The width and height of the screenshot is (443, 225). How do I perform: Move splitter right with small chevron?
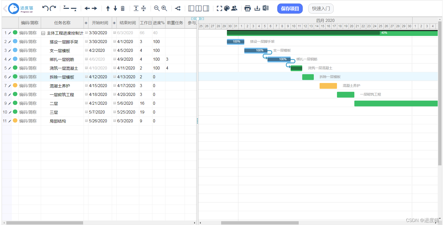click(202, 19)
